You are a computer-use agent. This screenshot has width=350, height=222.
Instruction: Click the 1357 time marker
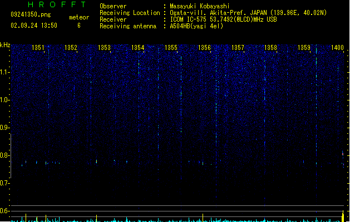[x=238, y=48]
